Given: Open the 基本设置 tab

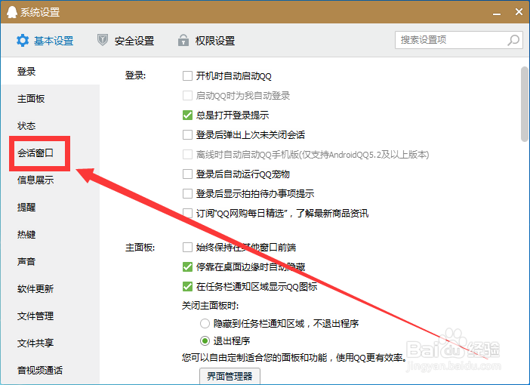Looking at the screenshot, I should pyautogui.click(x=45, y=41).
